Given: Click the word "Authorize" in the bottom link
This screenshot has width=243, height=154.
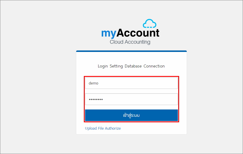Looking at the screenshot, I should point(113,128).
